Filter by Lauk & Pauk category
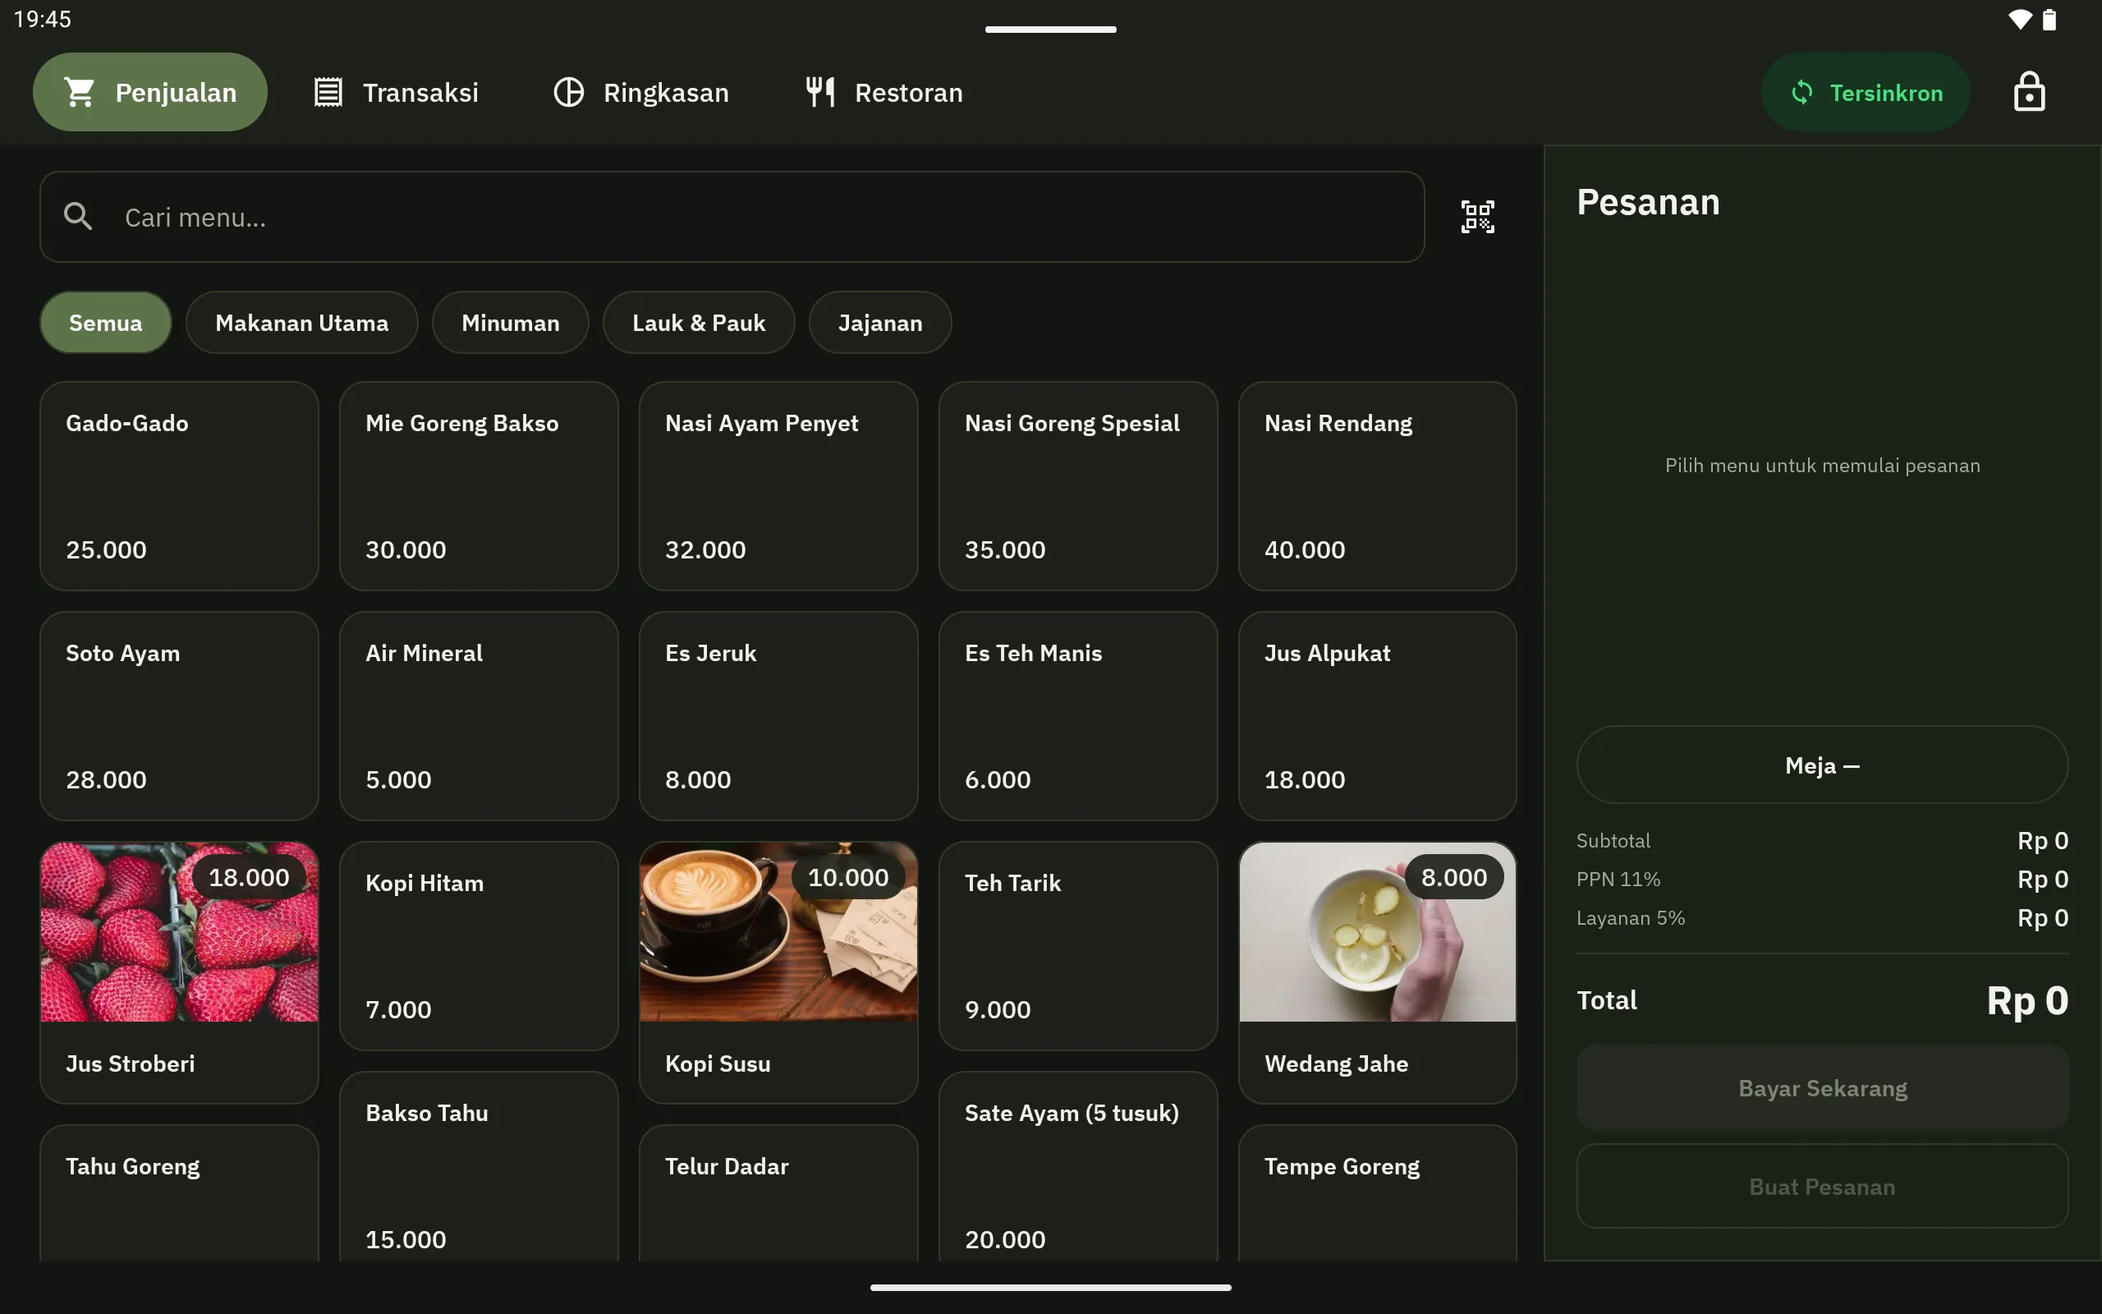2102x1314 pixels. (699, 323)
